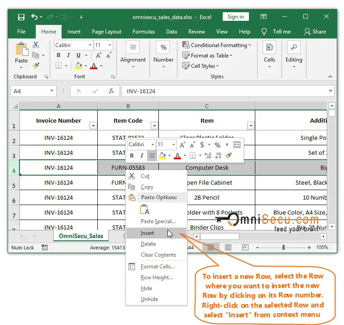Click the Sign in button

point(235,17)
